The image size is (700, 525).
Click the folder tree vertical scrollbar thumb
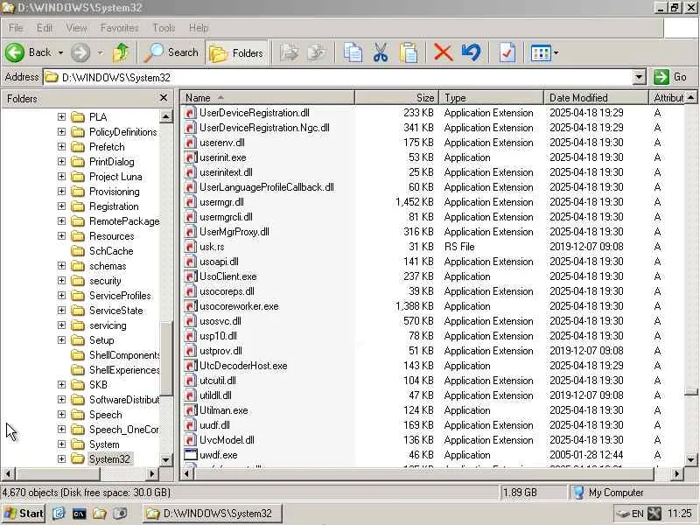click(x=165, y=358)
